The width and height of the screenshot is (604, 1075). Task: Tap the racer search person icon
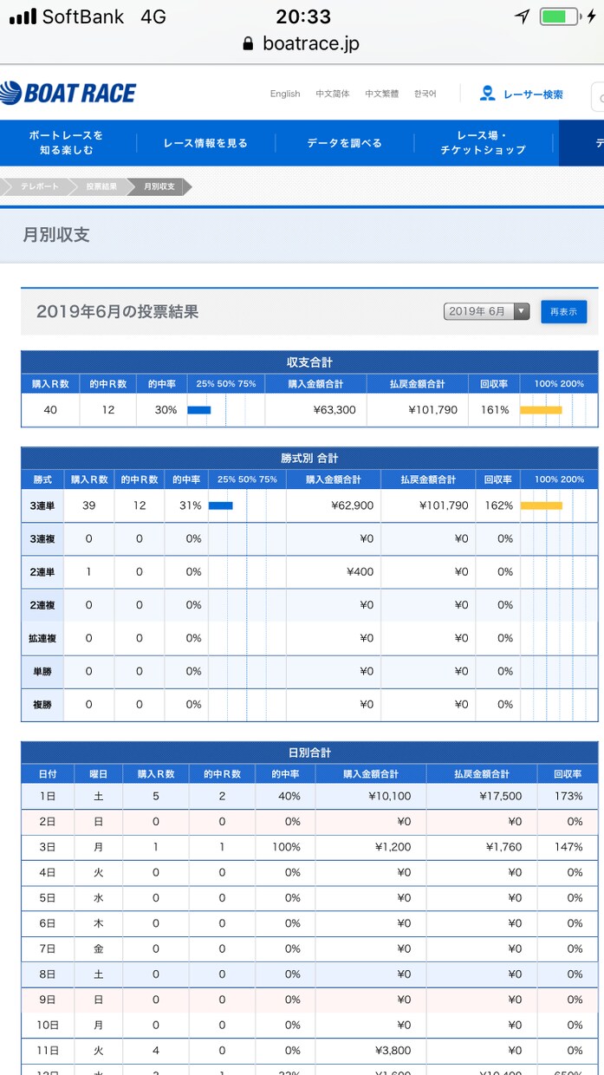click(x=487, y=93)
